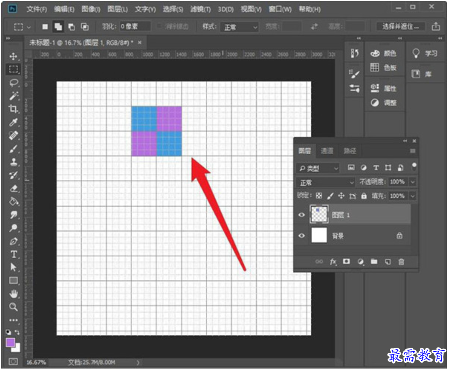Open the 样式 style dropdown
This screenshot has height=371, width=449.
(x=239, y=27)
